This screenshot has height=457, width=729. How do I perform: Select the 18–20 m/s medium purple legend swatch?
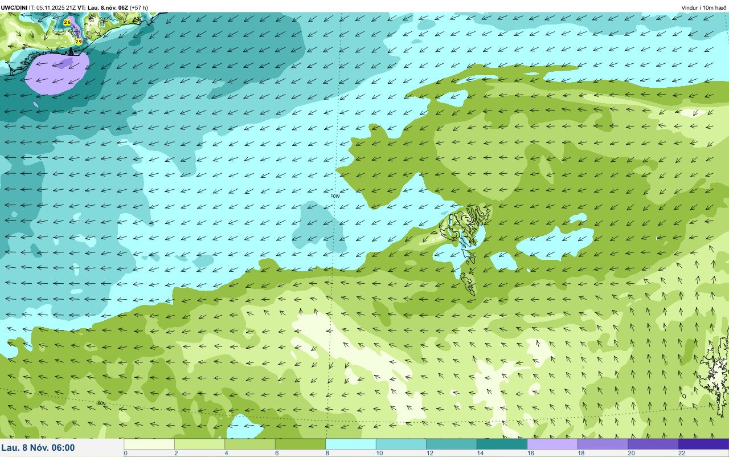coord(603,444)
